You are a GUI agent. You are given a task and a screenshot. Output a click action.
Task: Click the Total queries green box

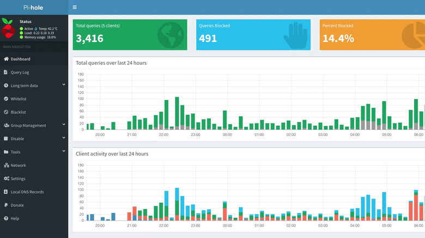coord(130,35)
